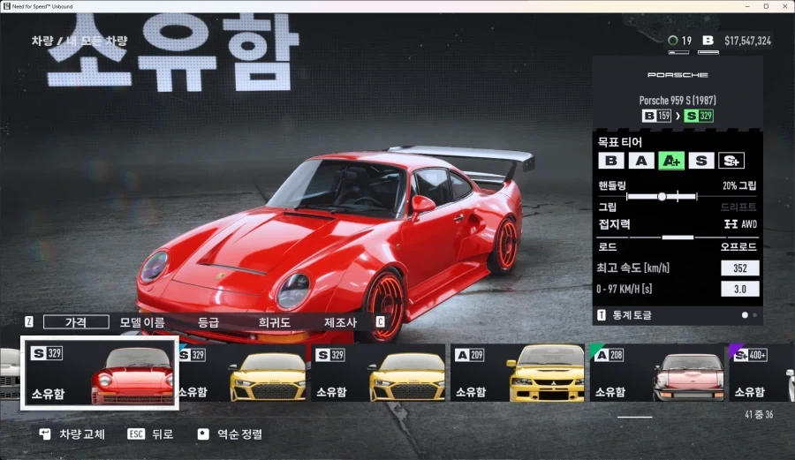Click the first stats page dot indicator
Image resolution: width=795 pixels, height=460 pixels.
745,315
